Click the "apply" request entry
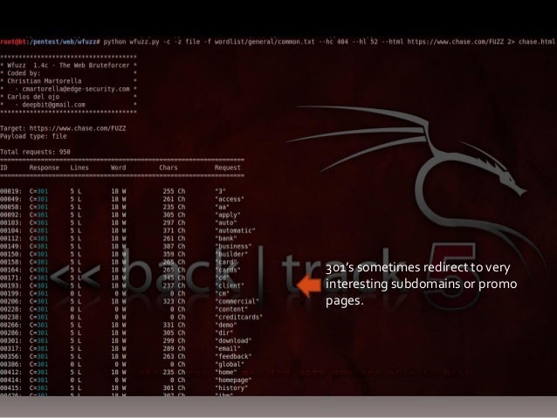557x418 pixels. coord(228,215)
